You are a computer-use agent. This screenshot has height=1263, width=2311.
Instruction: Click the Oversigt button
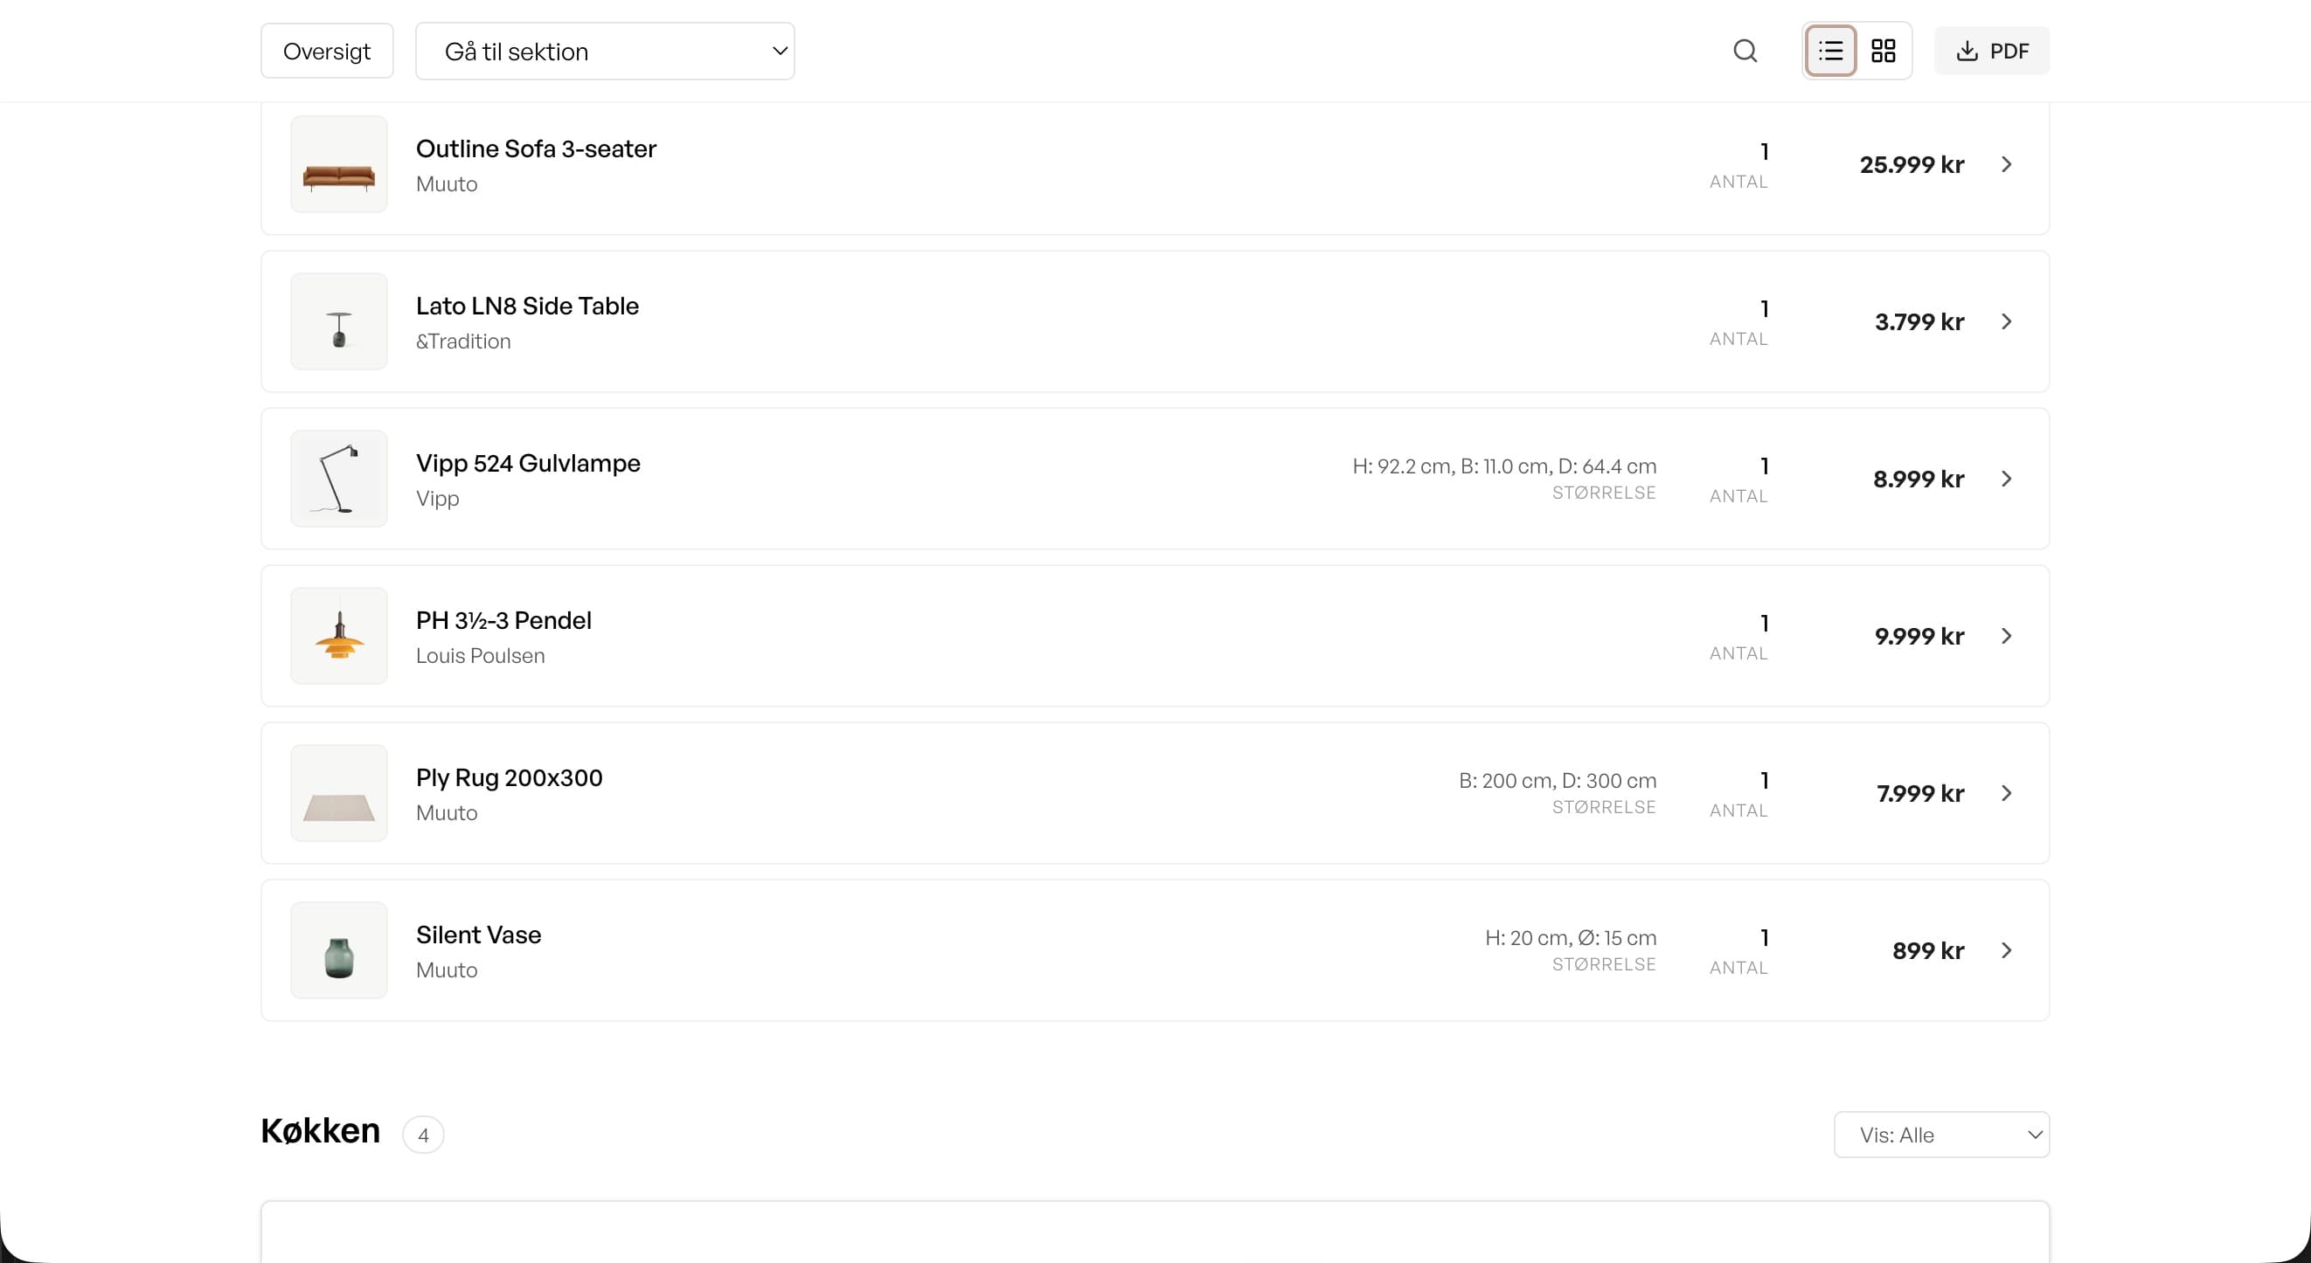click(327, 51)
